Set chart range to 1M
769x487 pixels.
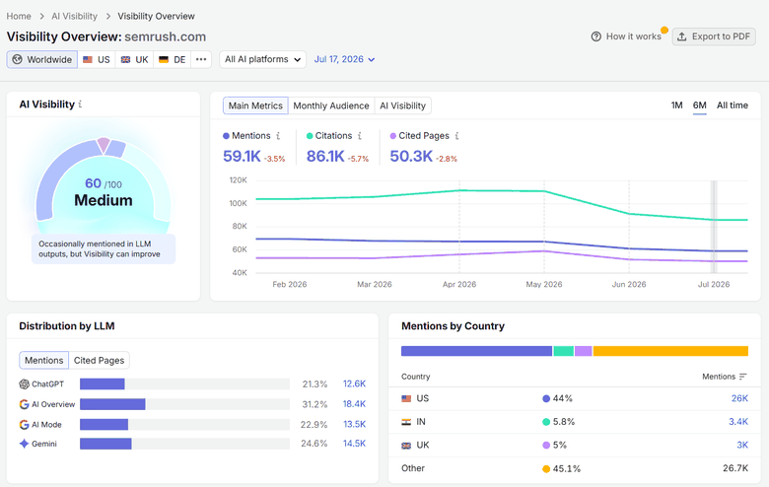click(x=676, y=105)
